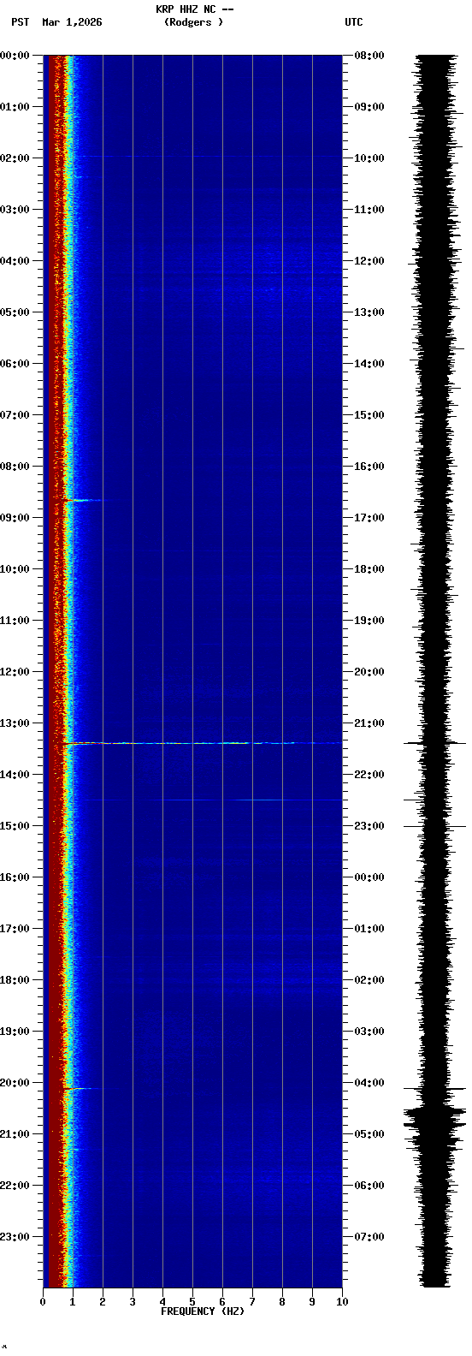472x1356 pixels.
Task: Click the 10:00 PST time tick label
Action: click(15, 569)
